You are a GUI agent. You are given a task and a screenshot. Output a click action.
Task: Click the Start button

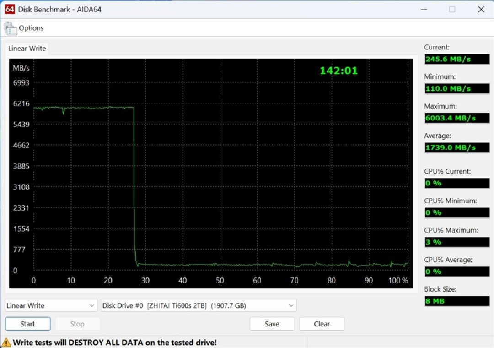pos(28,324)
